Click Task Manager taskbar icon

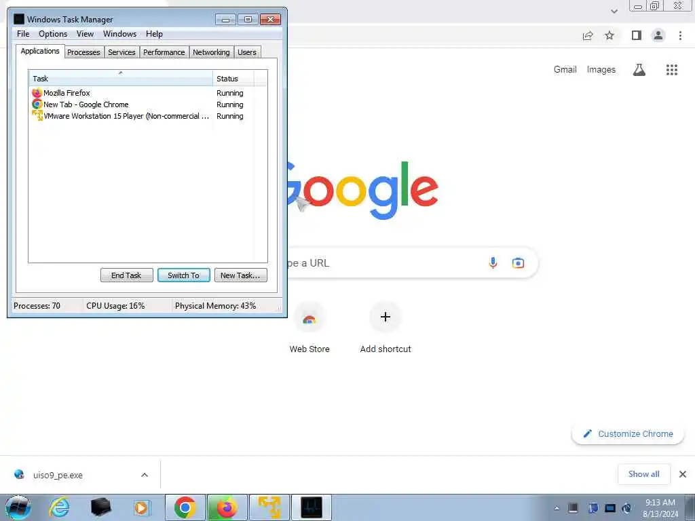(x=311, y=507)
